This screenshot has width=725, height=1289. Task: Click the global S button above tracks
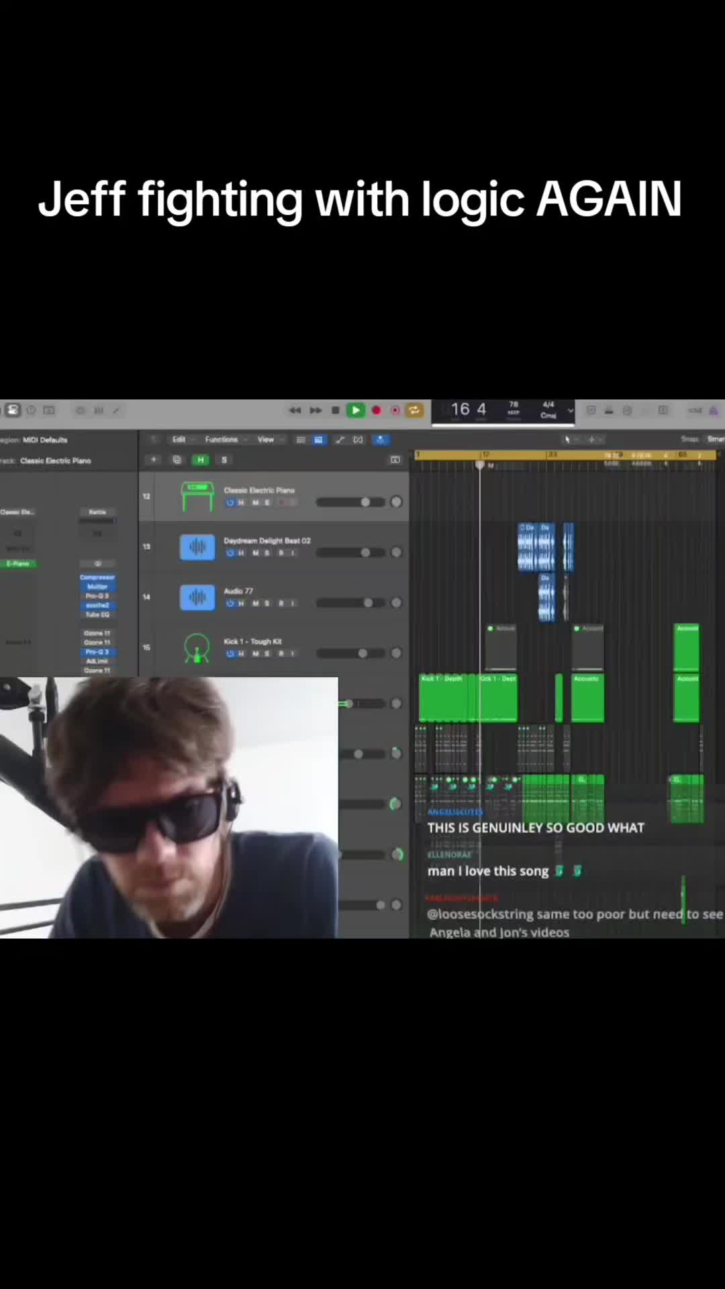pyautogui.click(x=224, y=460)
